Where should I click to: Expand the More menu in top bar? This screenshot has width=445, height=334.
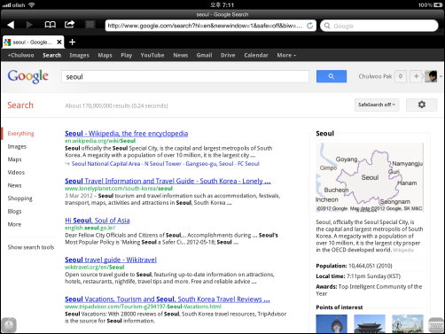click(286, 55)
